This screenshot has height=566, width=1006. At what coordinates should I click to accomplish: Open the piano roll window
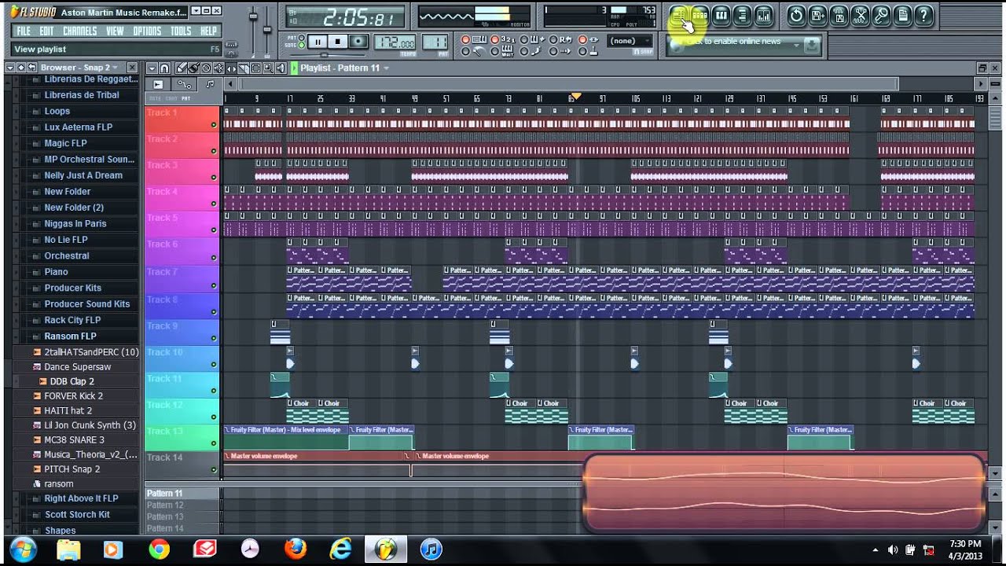click(721, 15)
